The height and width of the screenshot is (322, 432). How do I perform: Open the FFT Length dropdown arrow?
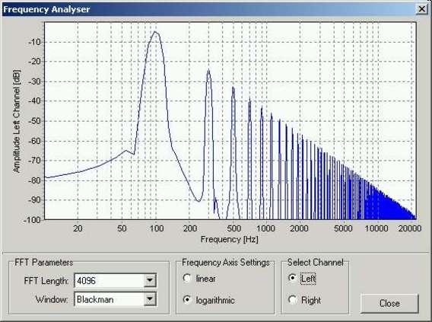point(150,280)
